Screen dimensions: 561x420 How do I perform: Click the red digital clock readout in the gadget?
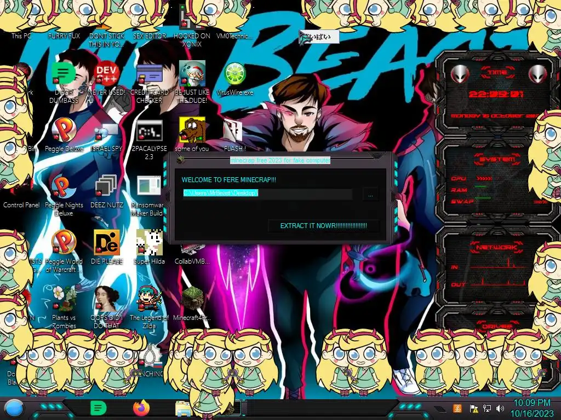[496, 94]
